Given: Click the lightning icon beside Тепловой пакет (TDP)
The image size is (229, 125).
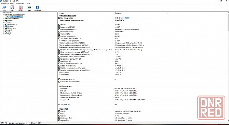Looking at the screenshot, I should [59, 41].
